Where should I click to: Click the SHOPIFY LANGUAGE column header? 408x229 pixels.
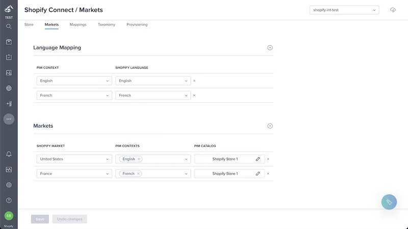[132, 68]
